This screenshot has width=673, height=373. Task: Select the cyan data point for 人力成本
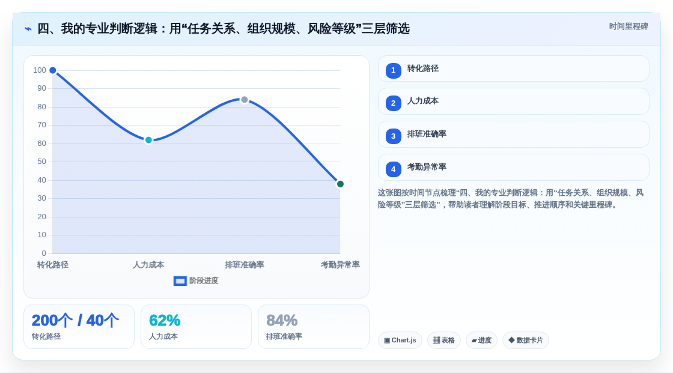point(148,140)
